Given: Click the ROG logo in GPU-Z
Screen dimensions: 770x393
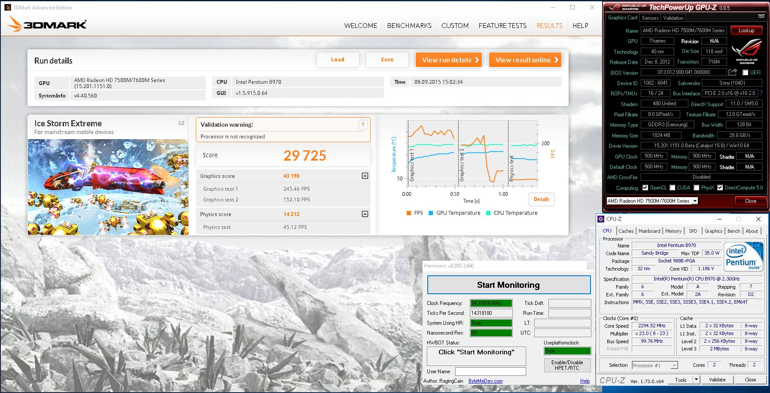Looking at the screenshot, I should tap(747, 52).
